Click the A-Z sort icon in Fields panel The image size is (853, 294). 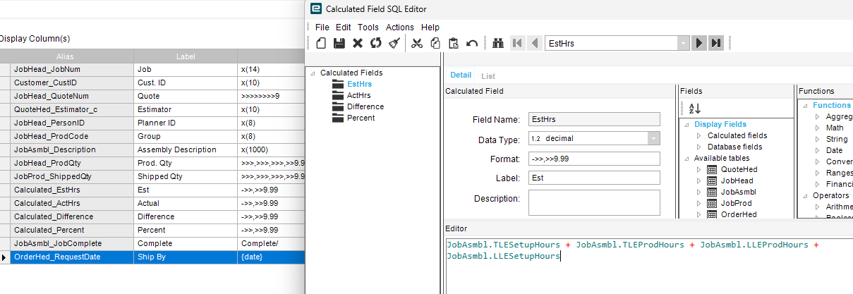[695, 108]
